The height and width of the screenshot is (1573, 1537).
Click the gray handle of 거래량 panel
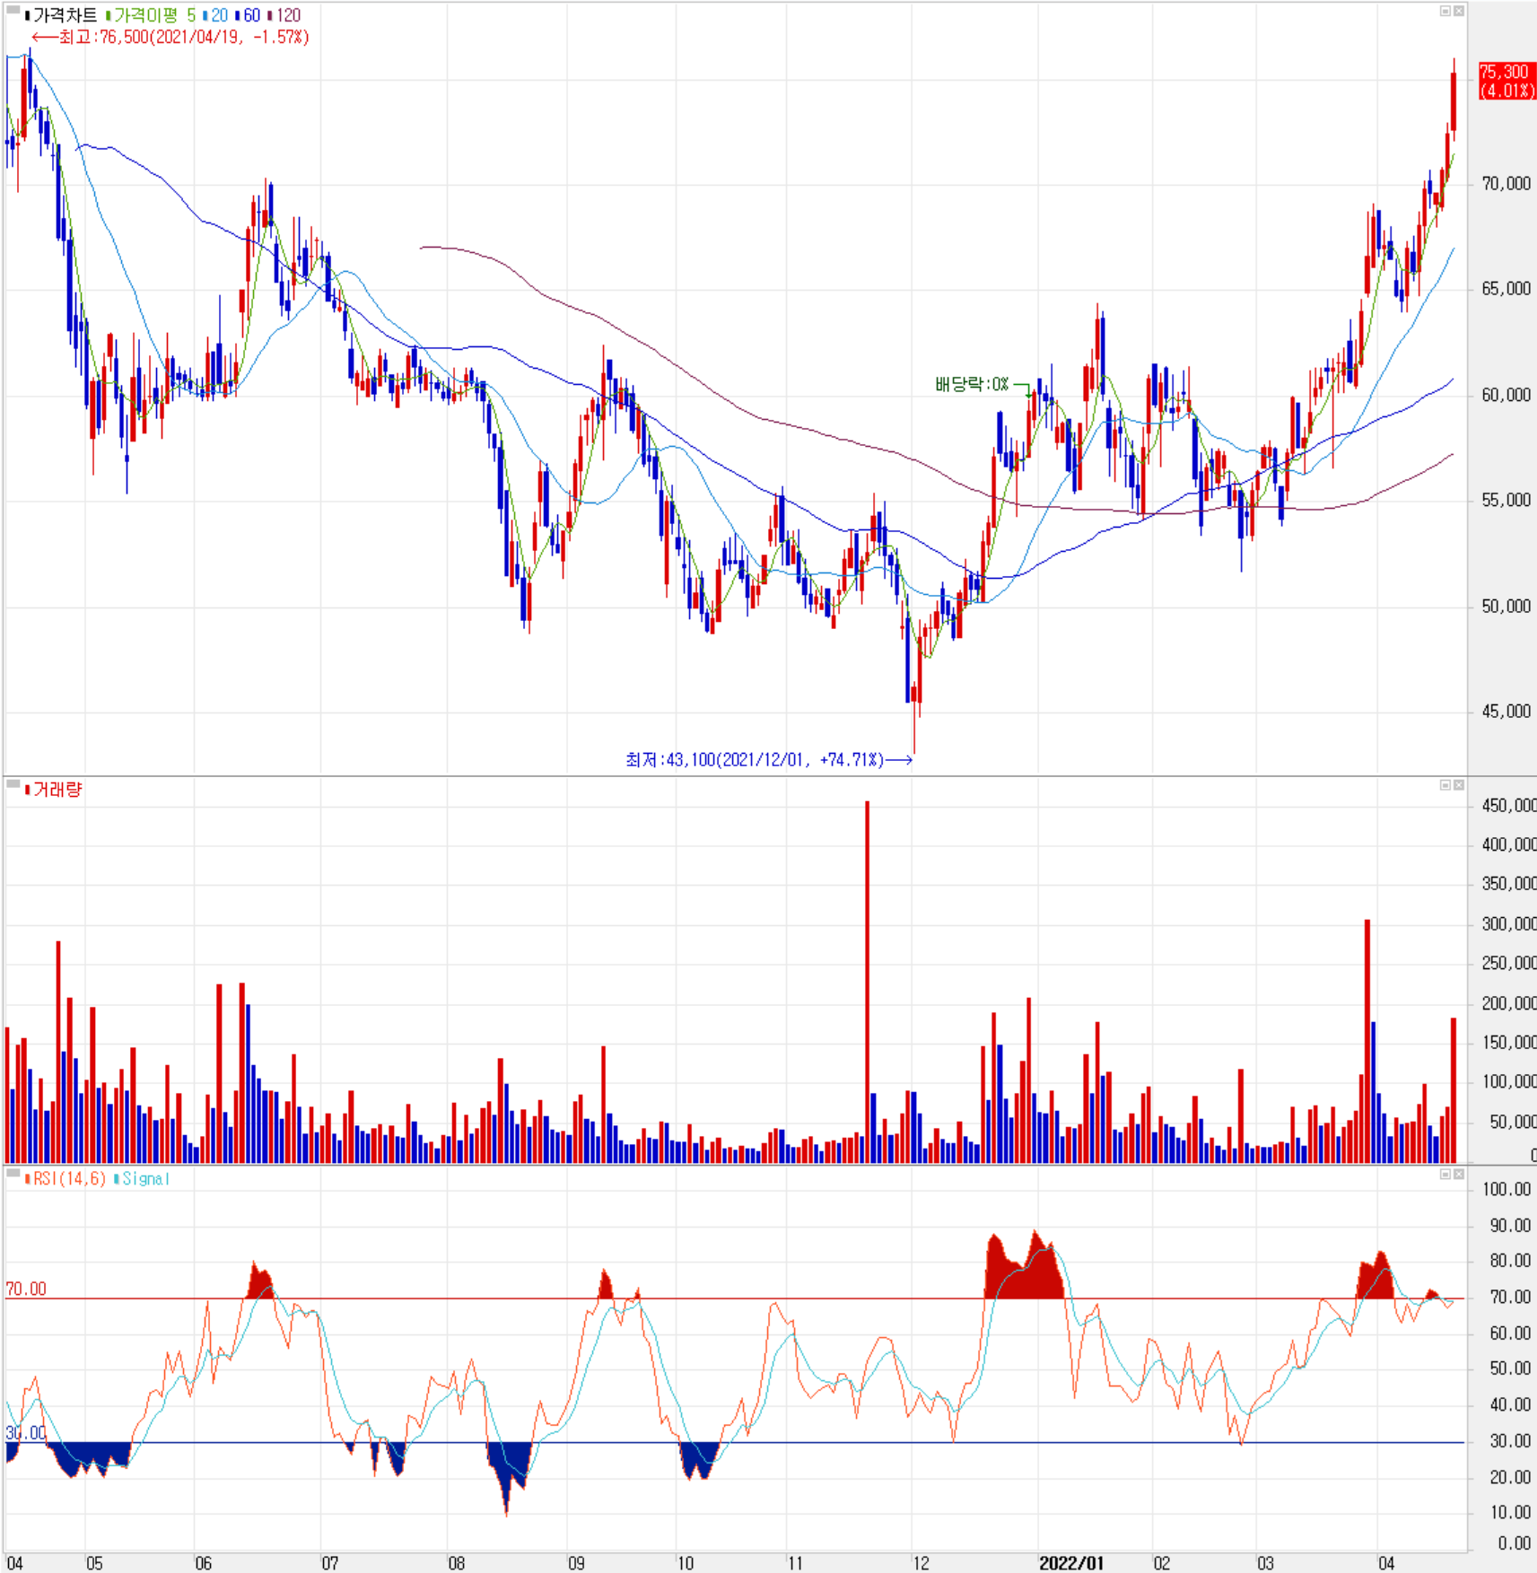click(13, 784)
